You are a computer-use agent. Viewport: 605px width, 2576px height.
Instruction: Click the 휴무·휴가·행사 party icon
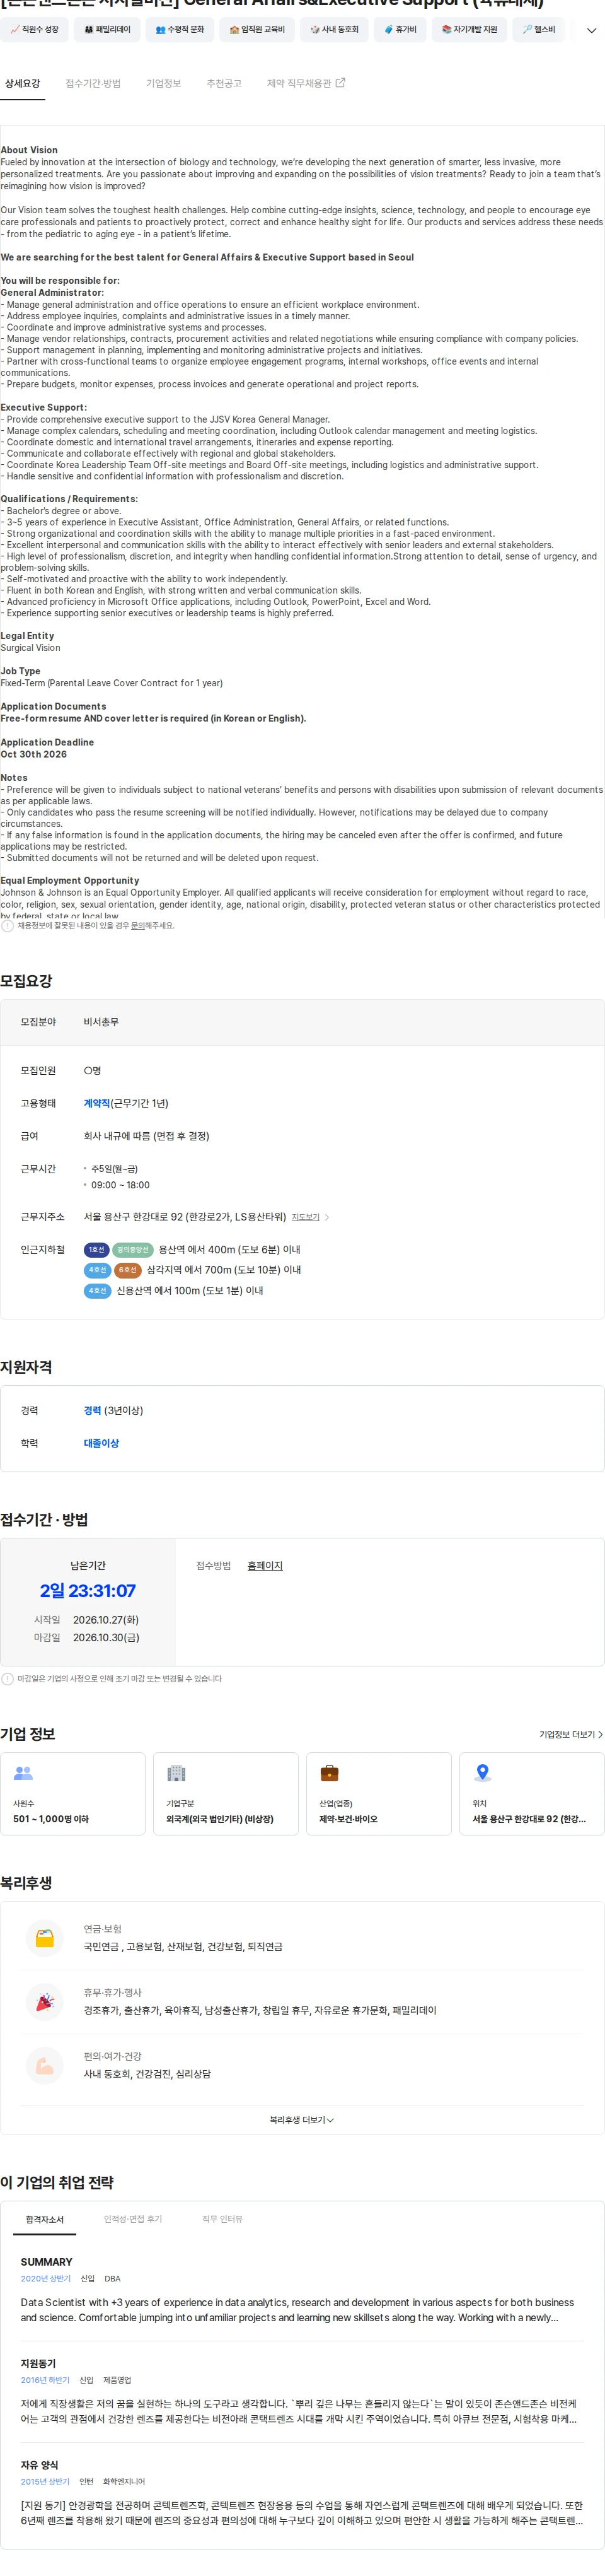[45, 2002]
